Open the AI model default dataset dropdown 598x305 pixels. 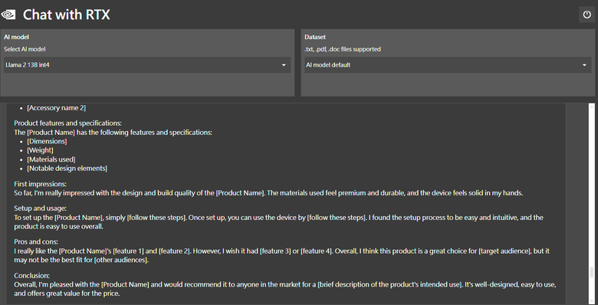click(x=448, y=65)
